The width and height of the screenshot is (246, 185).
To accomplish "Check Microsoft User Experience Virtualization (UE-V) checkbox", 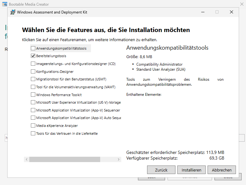I will 33,102.
